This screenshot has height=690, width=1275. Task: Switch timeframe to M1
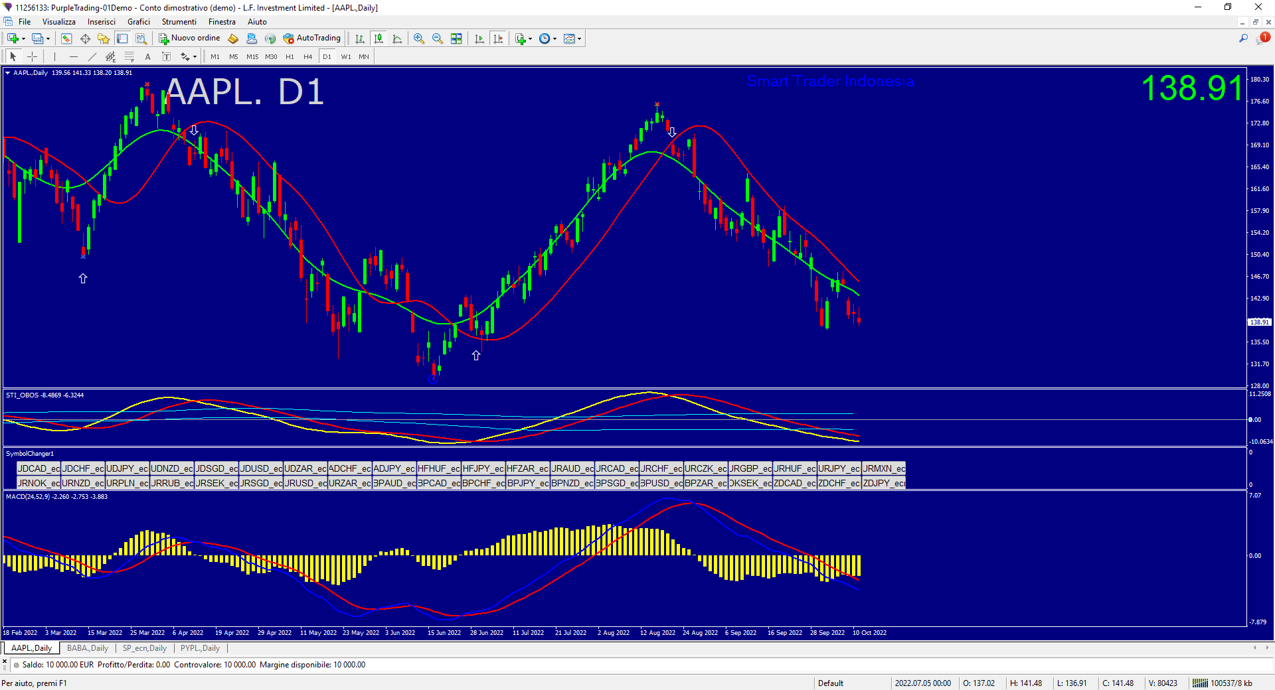click(x=215, y=57)
